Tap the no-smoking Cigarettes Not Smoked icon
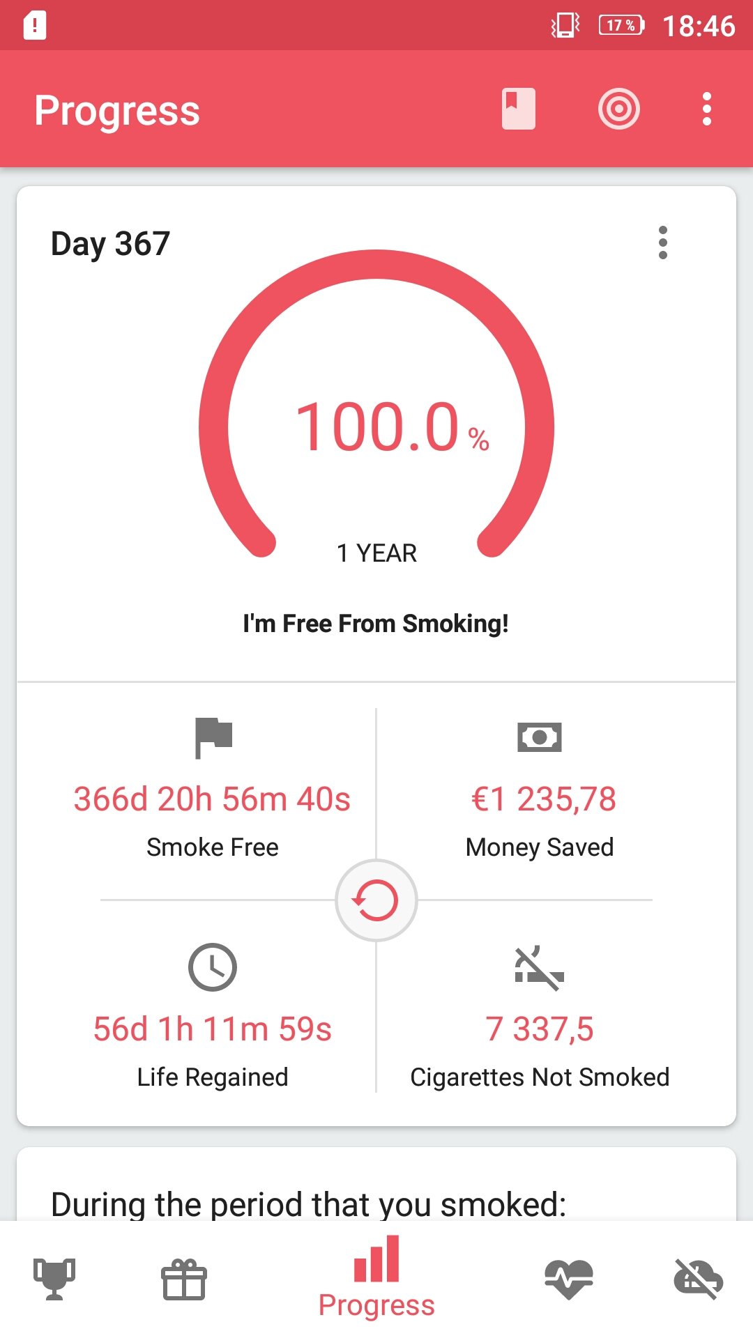This screenshot has width=753, height=1338. (539, 968)
